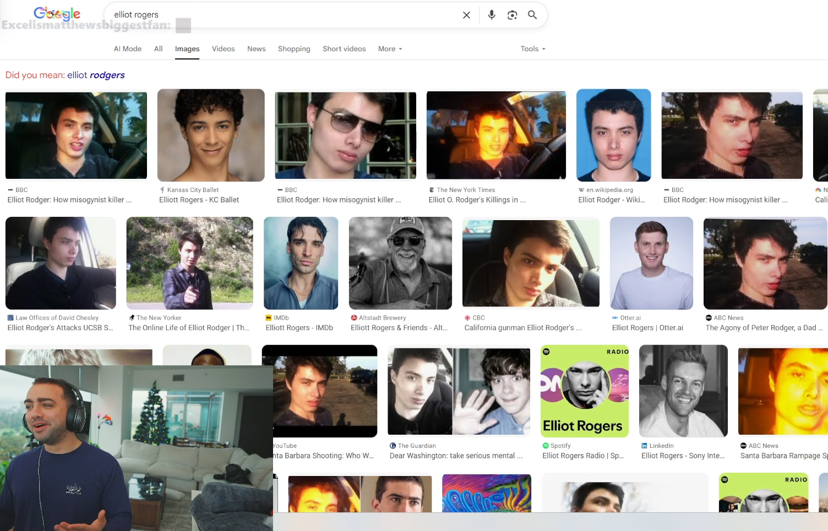Switch to the All results tab
Screen dimensions: 828x531
[x=159, y=48]
